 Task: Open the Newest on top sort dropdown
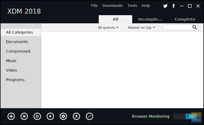[141, 27]
